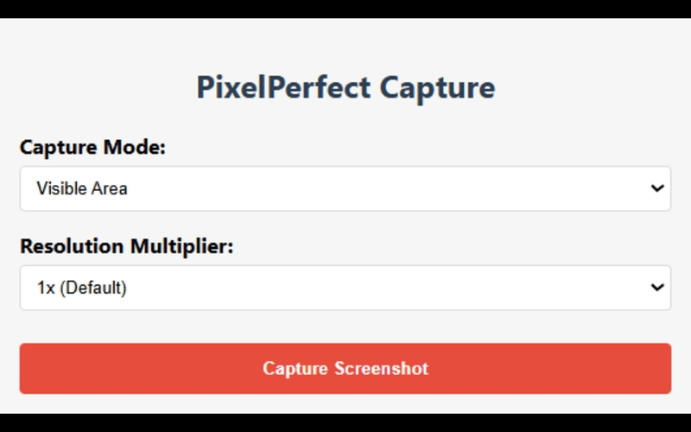The height and width of the screenshot is (432, 691).
Task: Click the word 'Multiplier:' in the second label
Action: 182,246
